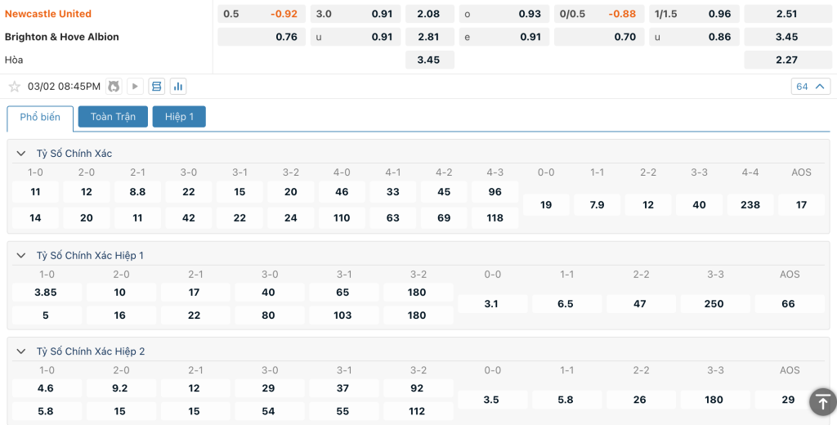Viewport: 837px width, 425px height.
Task: Collapse the 64 markets toggle
Action: (810, 87)
